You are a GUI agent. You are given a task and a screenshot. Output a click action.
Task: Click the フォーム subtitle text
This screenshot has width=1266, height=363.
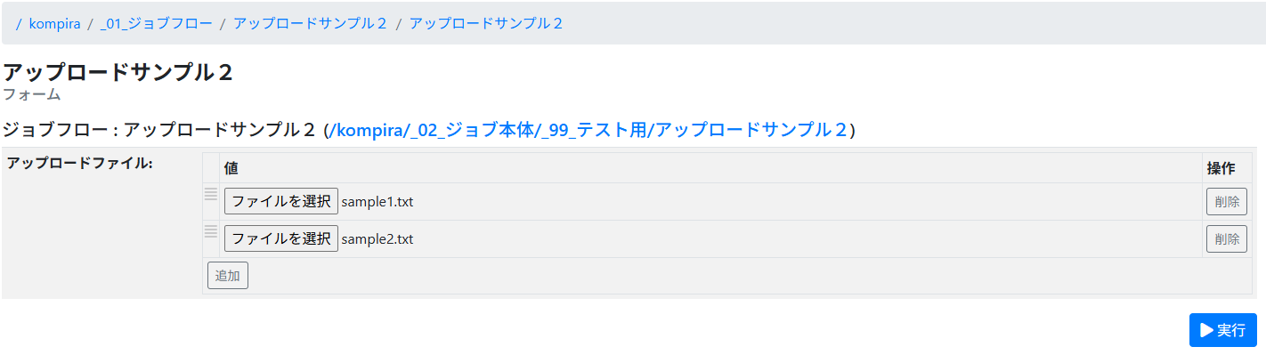point(32,94)
